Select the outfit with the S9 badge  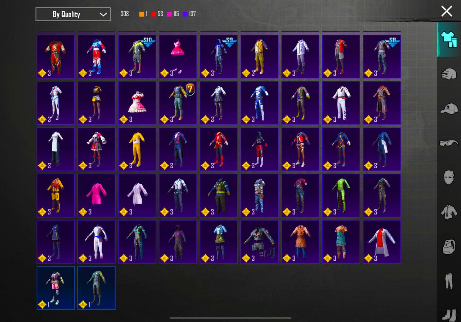click(219, 57)
